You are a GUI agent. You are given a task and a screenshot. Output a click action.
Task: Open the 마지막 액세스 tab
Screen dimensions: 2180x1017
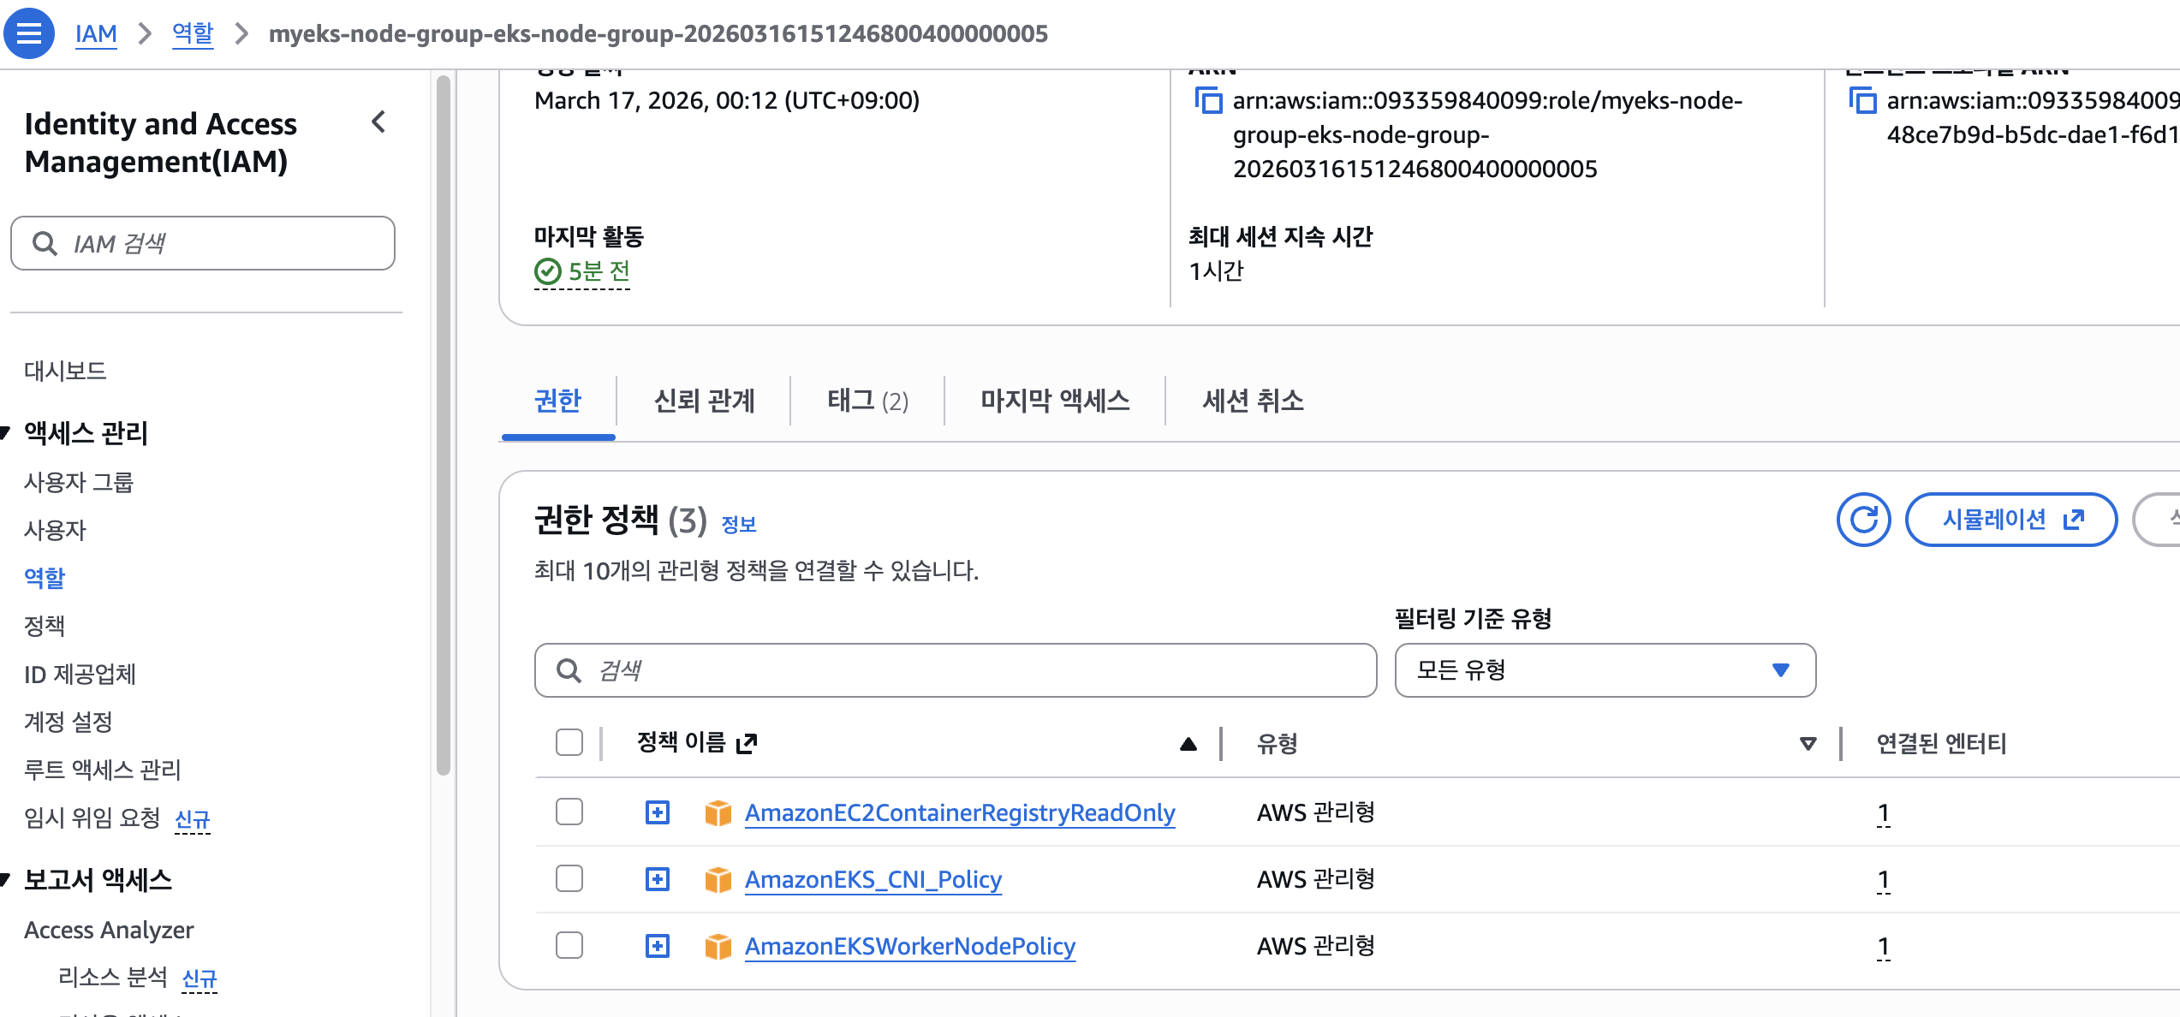(x=1055, y=401)
